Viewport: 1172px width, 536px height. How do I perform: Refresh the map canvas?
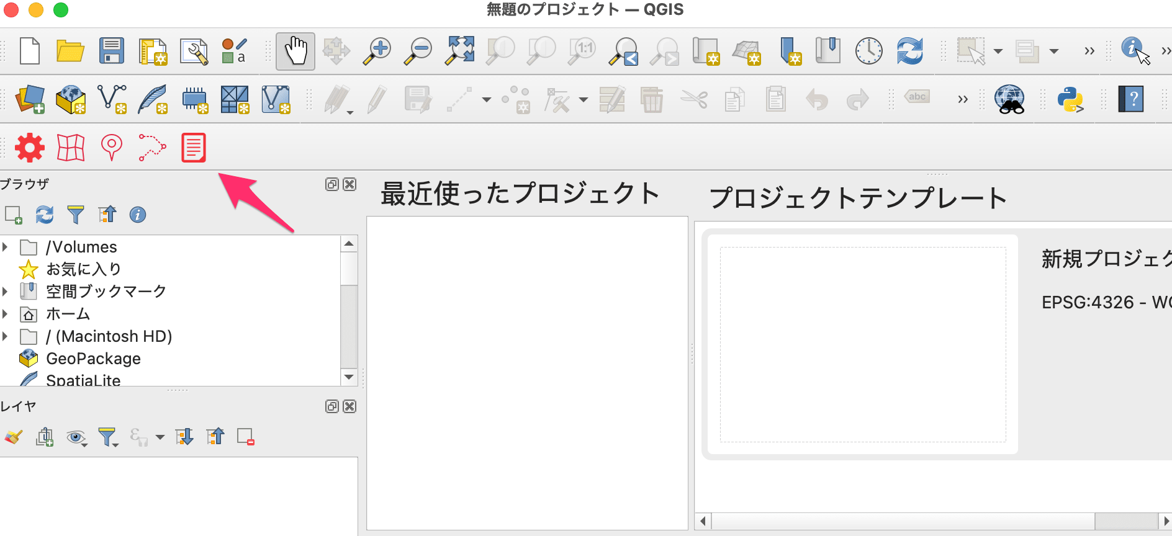909,51
